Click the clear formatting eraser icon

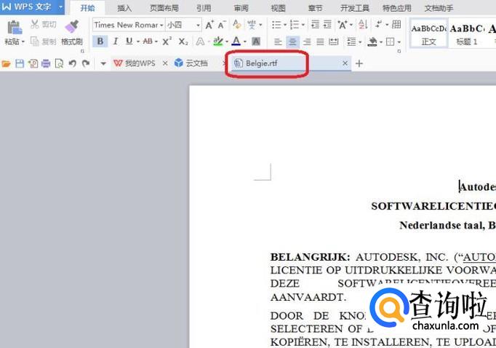point(236,24)
